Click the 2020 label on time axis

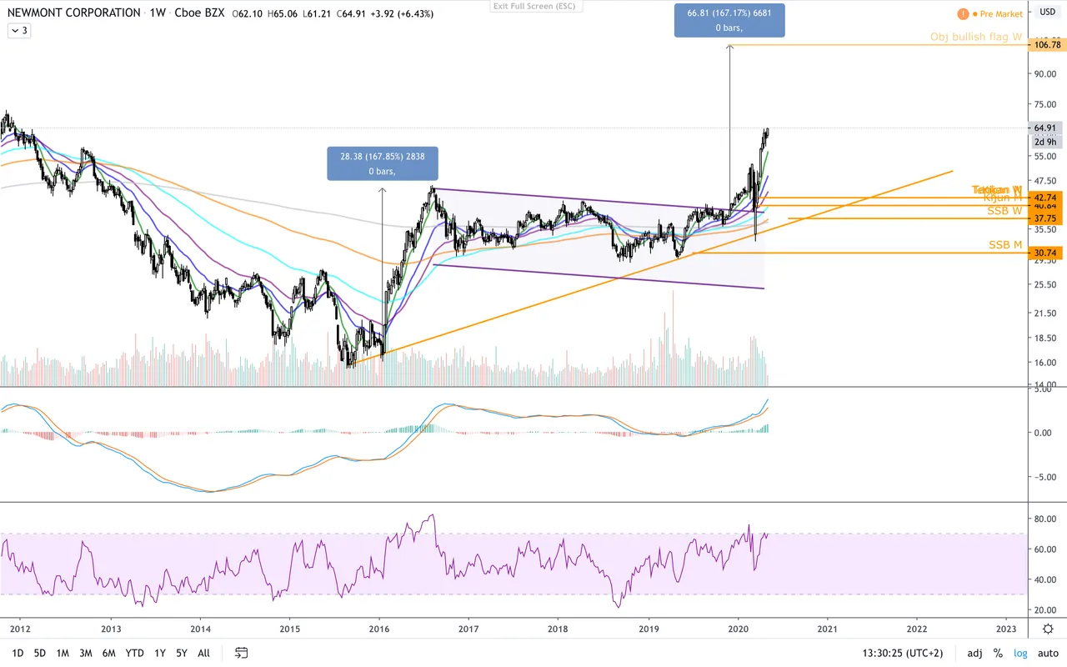tap(737, 629)
